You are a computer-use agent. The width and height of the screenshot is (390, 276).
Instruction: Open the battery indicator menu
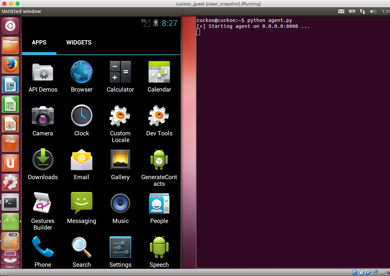point(352,11)
